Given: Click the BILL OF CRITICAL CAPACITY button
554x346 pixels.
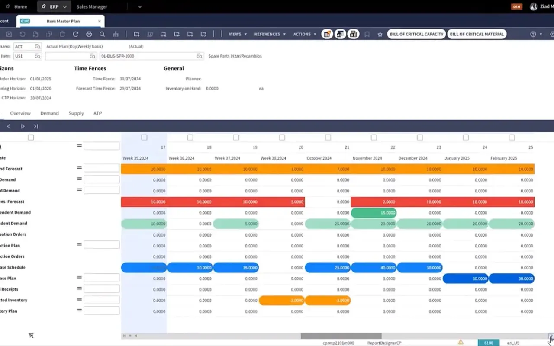Looking at the screenshot, I should click(416, 34).
